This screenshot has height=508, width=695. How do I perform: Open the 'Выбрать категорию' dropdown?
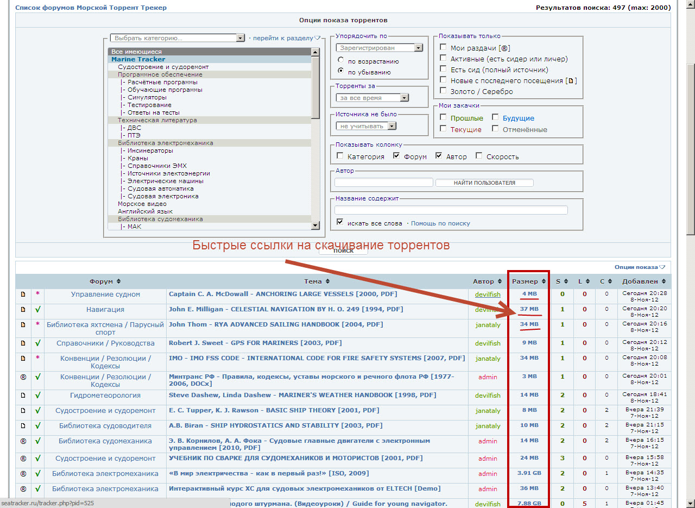click(241, 38)
